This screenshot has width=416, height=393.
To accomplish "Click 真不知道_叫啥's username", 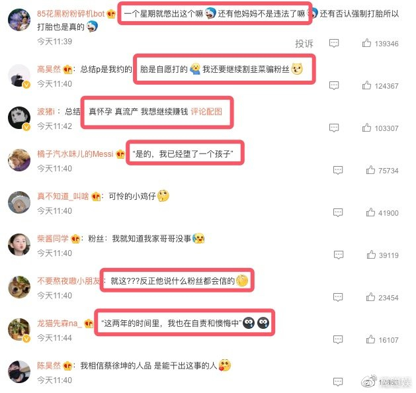I will pos(63,196).
